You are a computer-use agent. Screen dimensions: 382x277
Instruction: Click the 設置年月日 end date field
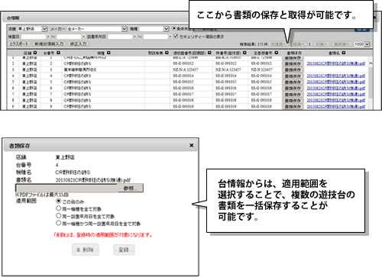click(x=156, y=37)
